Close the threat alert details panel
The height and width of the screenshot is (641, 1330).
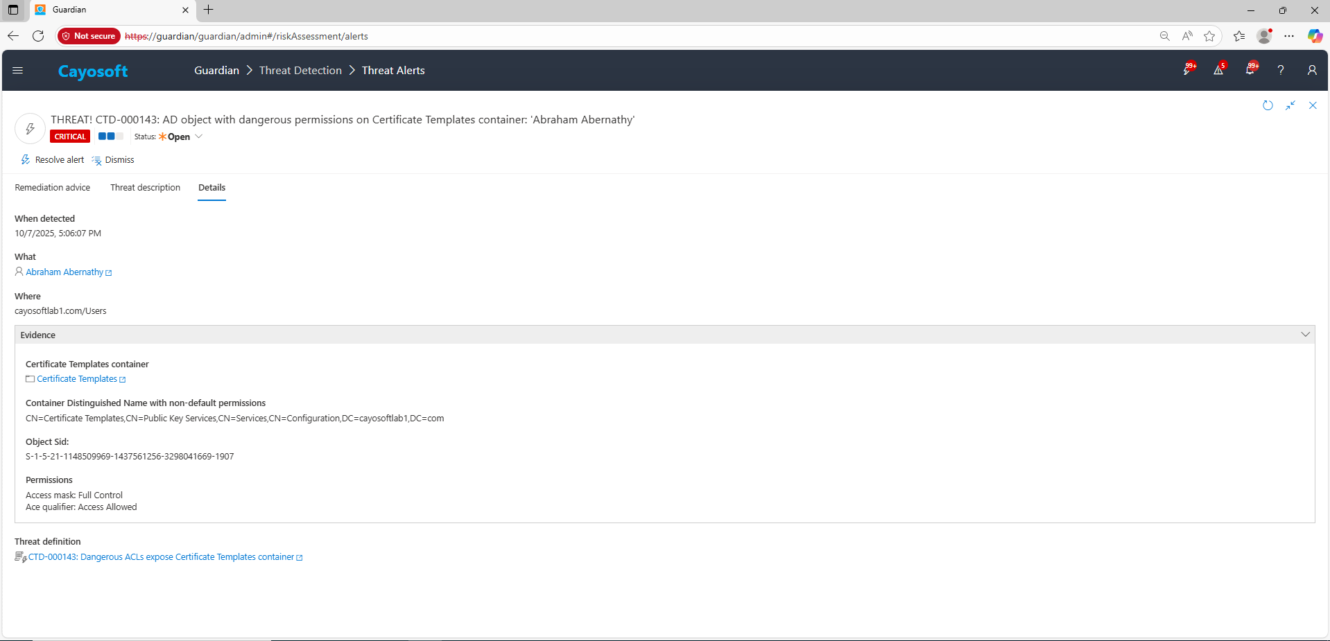1313,105
